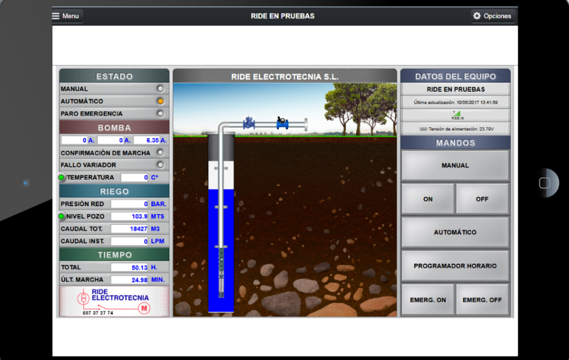The width and height of the screenshot is (569, 360).
Task: Click the CAUDAL INST. value field
Action: (x=129, y=241)
